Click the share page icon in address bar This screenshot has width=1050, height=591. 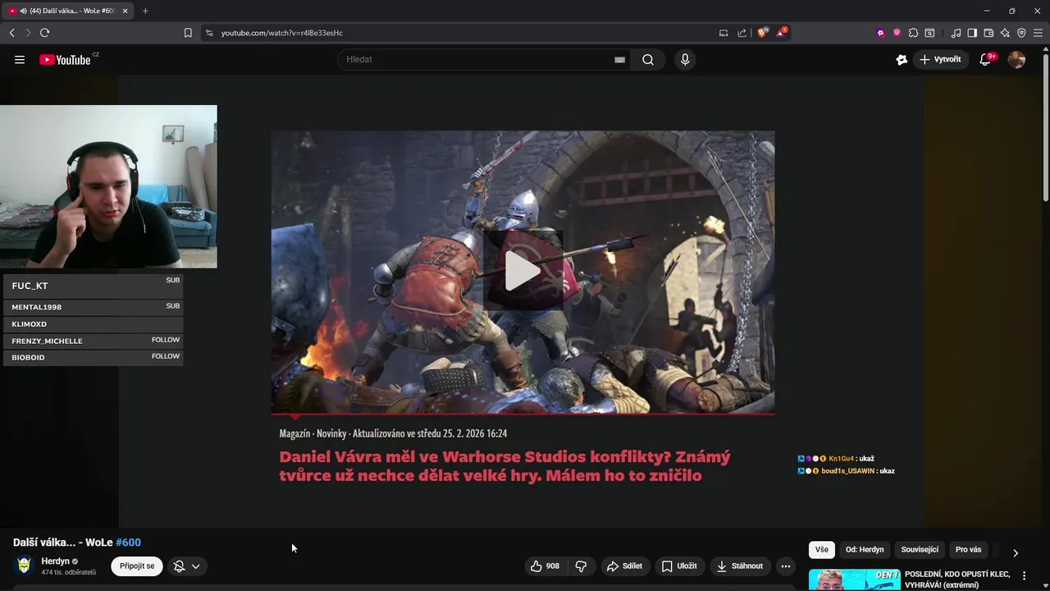pyautogui.click(x=742, y=33)
